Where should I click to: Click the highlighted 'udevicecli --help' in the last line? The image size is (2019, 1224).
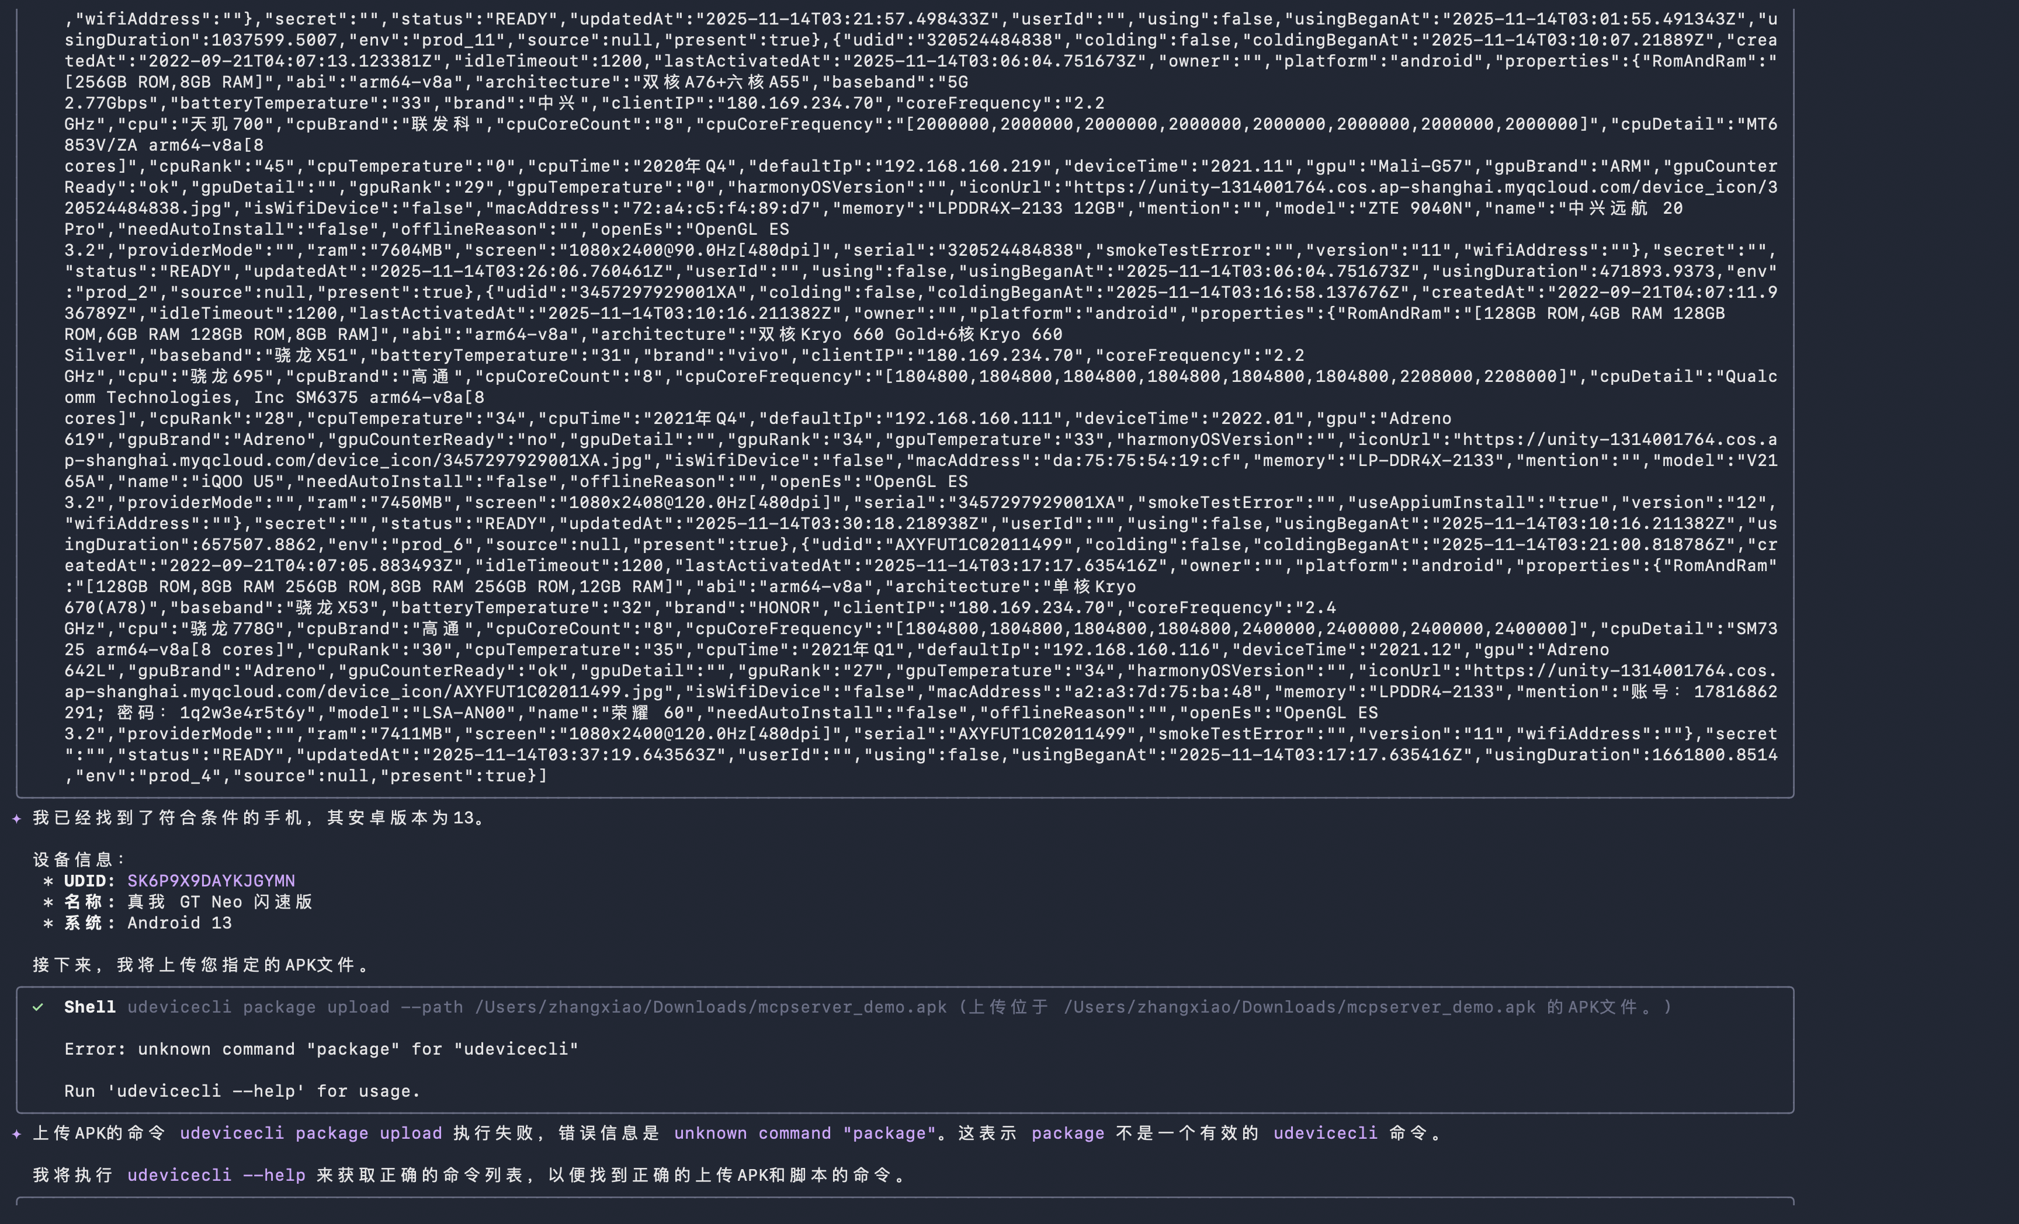[216, 1176]
